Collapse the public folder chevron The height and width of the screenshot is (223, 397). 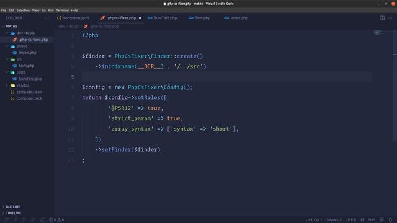[7, 46]
